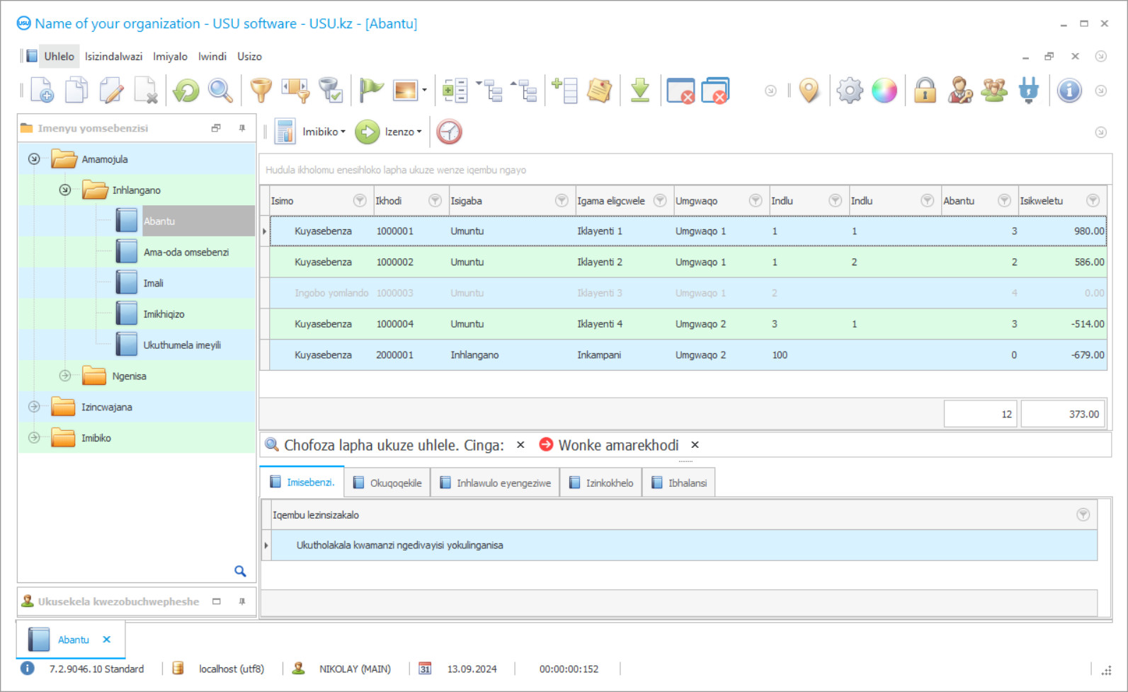Click the single user profile icon
This screenshot has width=1128, height=692.
point(959,91)
